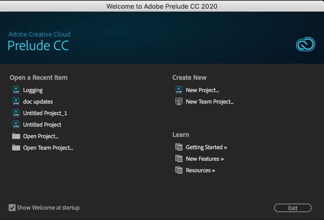Open the recent doc updates project
Viewport: 324px width, 220px height.
pyautogui.click(x=38, y=101)
